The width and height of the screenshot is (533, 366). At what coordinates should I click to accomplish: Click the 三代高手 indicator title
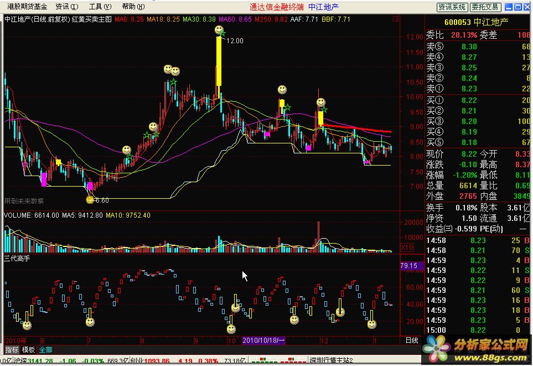click(17, 259)
